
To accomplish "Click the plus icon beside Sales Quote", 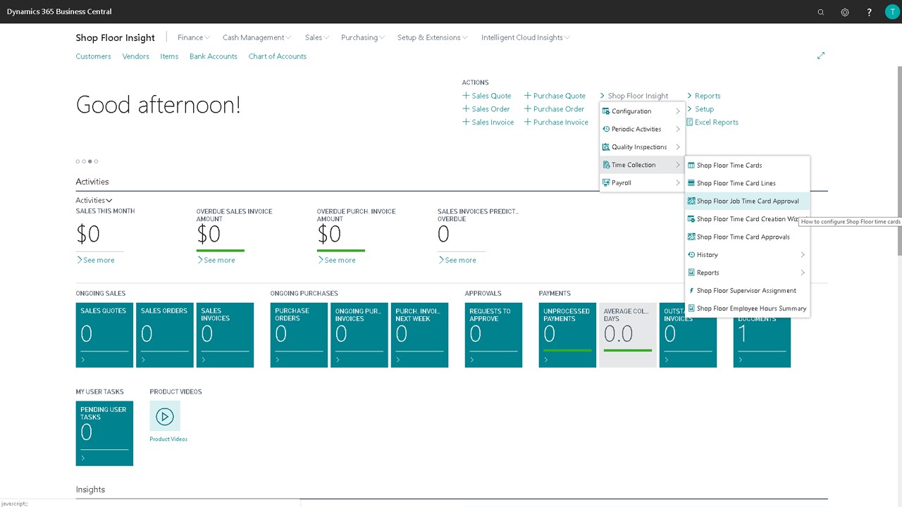I will click(466, 96).
